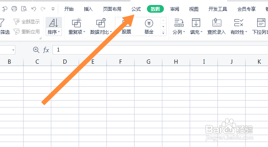
Task: Select column I header
Action: pos(204,61)
